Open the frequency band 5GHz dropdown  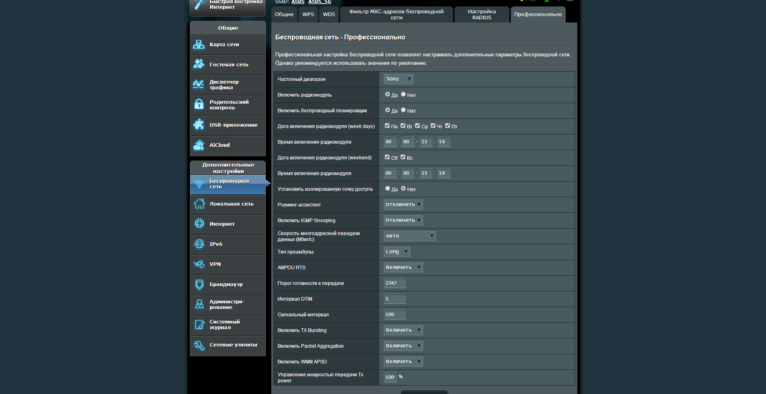[x=398, y=79]
